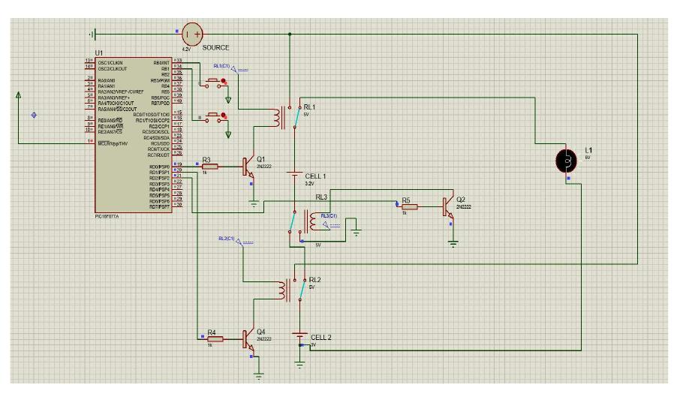The width and height of the screenshot is (674, 406).
Task: Select transistor Q4 2N2222
Action: [x=248, y=339]
